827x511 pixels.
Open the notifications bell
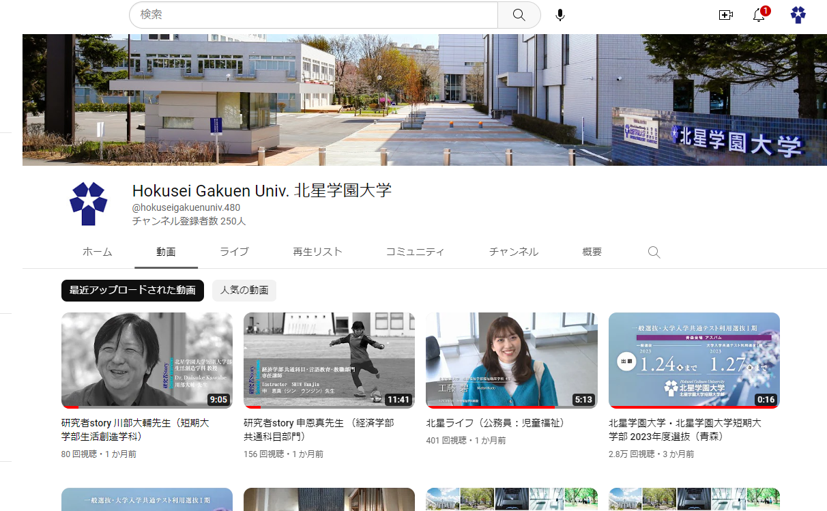pyautogui.click(x=759, y=15)
